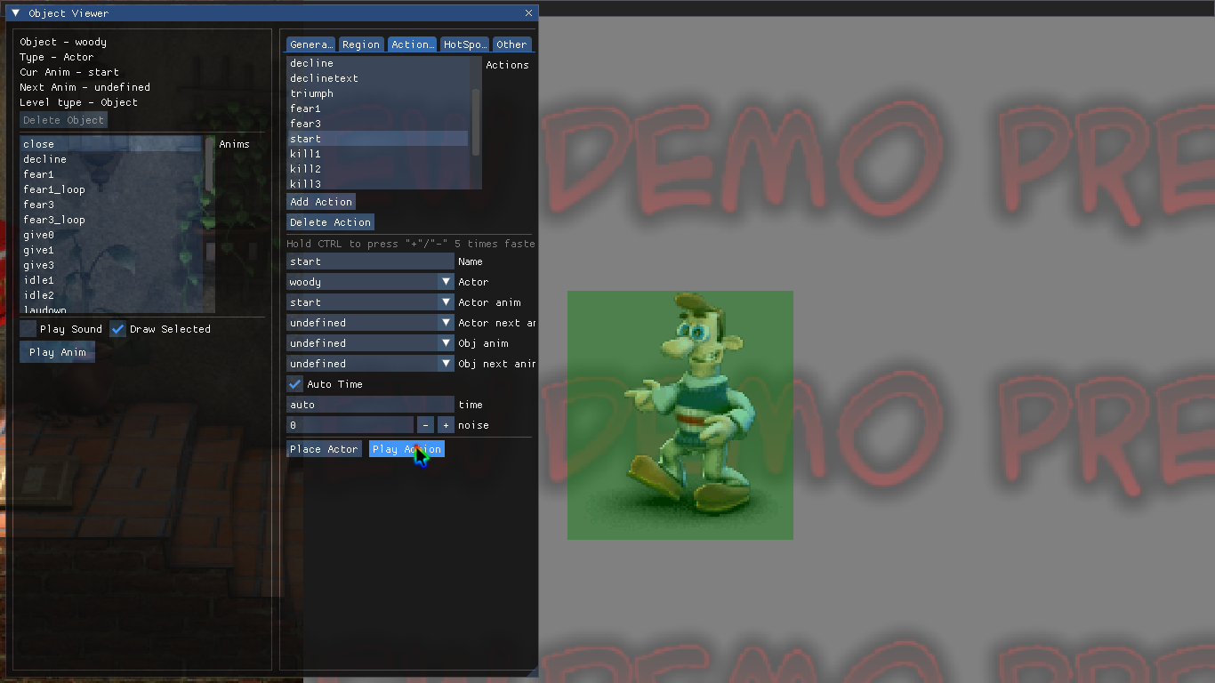Click the plus noise stepper button
1215x683 pixels.
[x=446, y=425]
